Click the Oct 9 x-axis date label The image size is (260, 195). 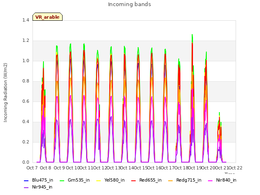(59, 168)
